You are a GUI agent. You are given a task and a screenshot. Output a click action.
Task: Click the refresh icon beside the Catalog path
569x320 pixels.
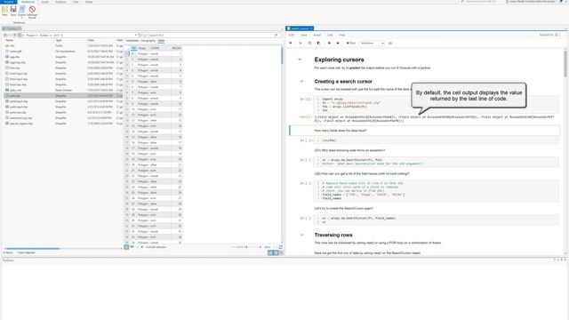(x=140, y=36)
